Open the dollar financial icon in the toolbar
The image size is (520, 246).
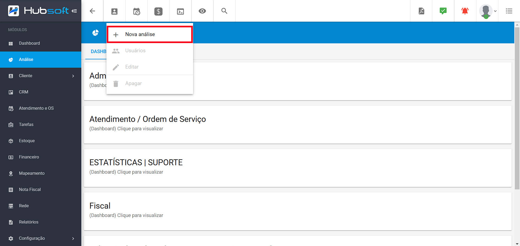click(x=158, y=11)
